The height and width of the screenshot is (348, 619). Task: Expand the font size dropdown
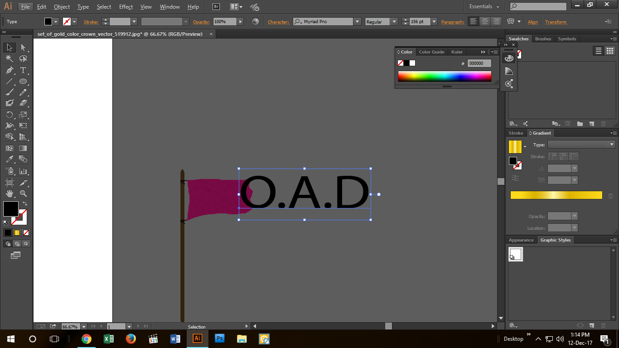434,21
